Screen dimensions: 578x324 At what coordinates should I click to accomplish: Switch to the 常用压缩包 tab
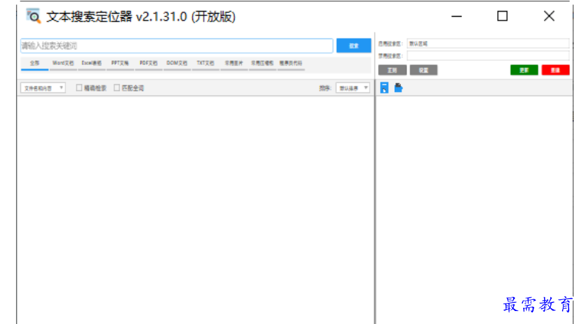point(262,64)
